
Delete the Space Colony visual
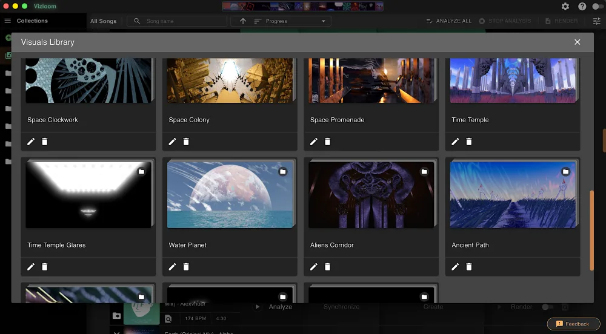tap(186, 142)
